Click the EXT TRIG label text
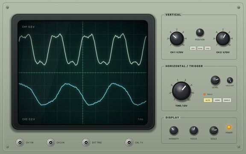The height and width of the screenshot is (154, 246). coord(97,142)
